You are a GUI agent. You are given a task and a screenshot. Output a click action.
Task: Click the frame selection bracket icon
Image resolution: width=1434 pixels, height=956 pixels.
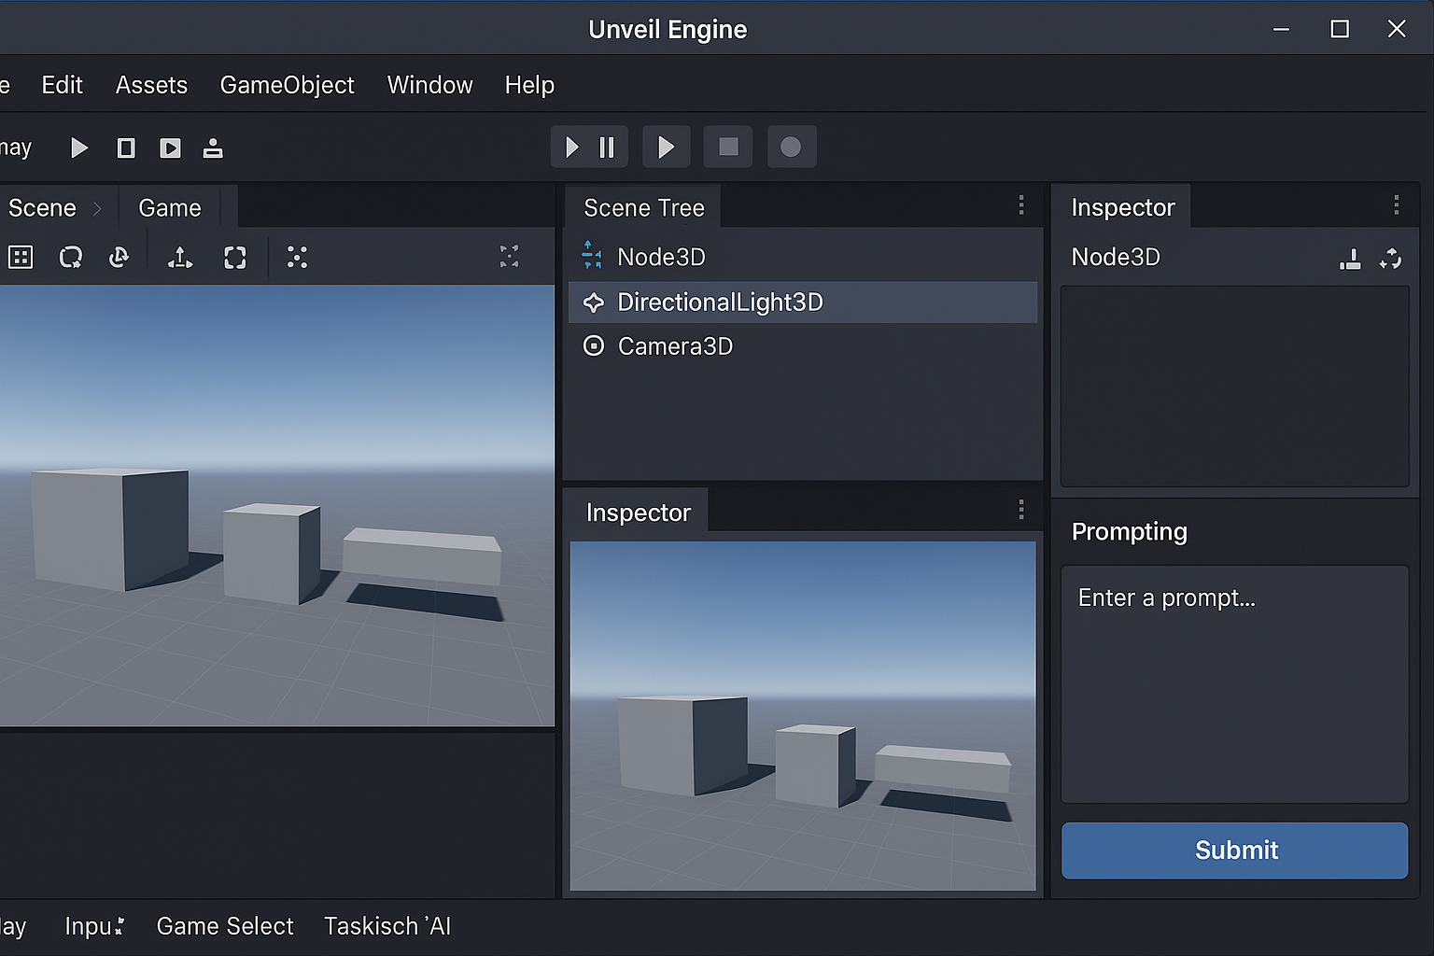(235, 258)
